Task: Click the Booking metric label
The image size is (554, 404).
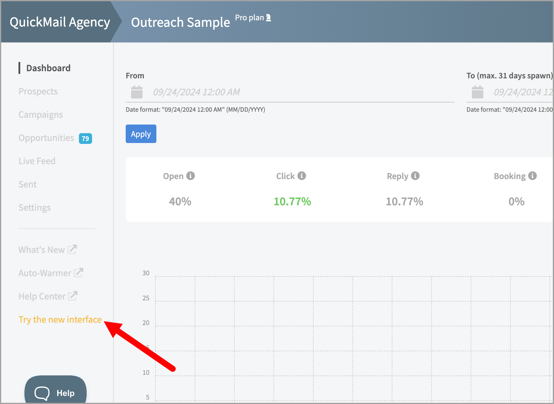Action: coord(510,176)
